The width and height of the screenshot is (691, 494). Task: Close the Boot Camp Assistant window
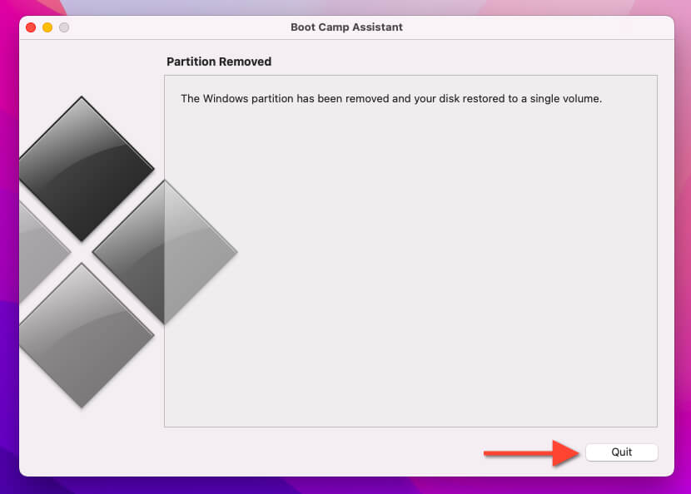pos(31,27)
